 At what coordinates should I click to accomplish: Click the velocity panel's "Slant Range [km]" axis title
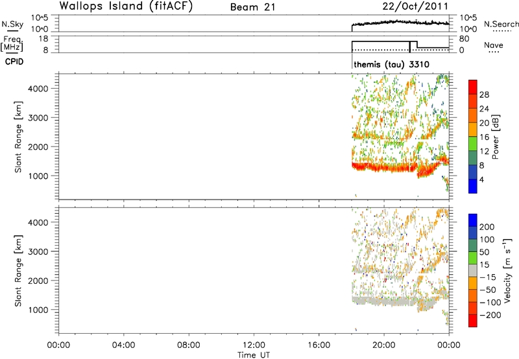click(18, 271)
